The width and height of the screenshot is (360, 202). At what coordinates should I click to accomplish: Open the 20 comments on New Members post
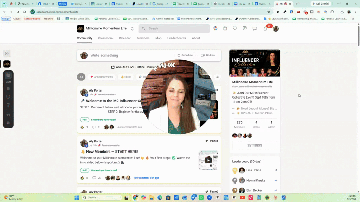(96, 178)
